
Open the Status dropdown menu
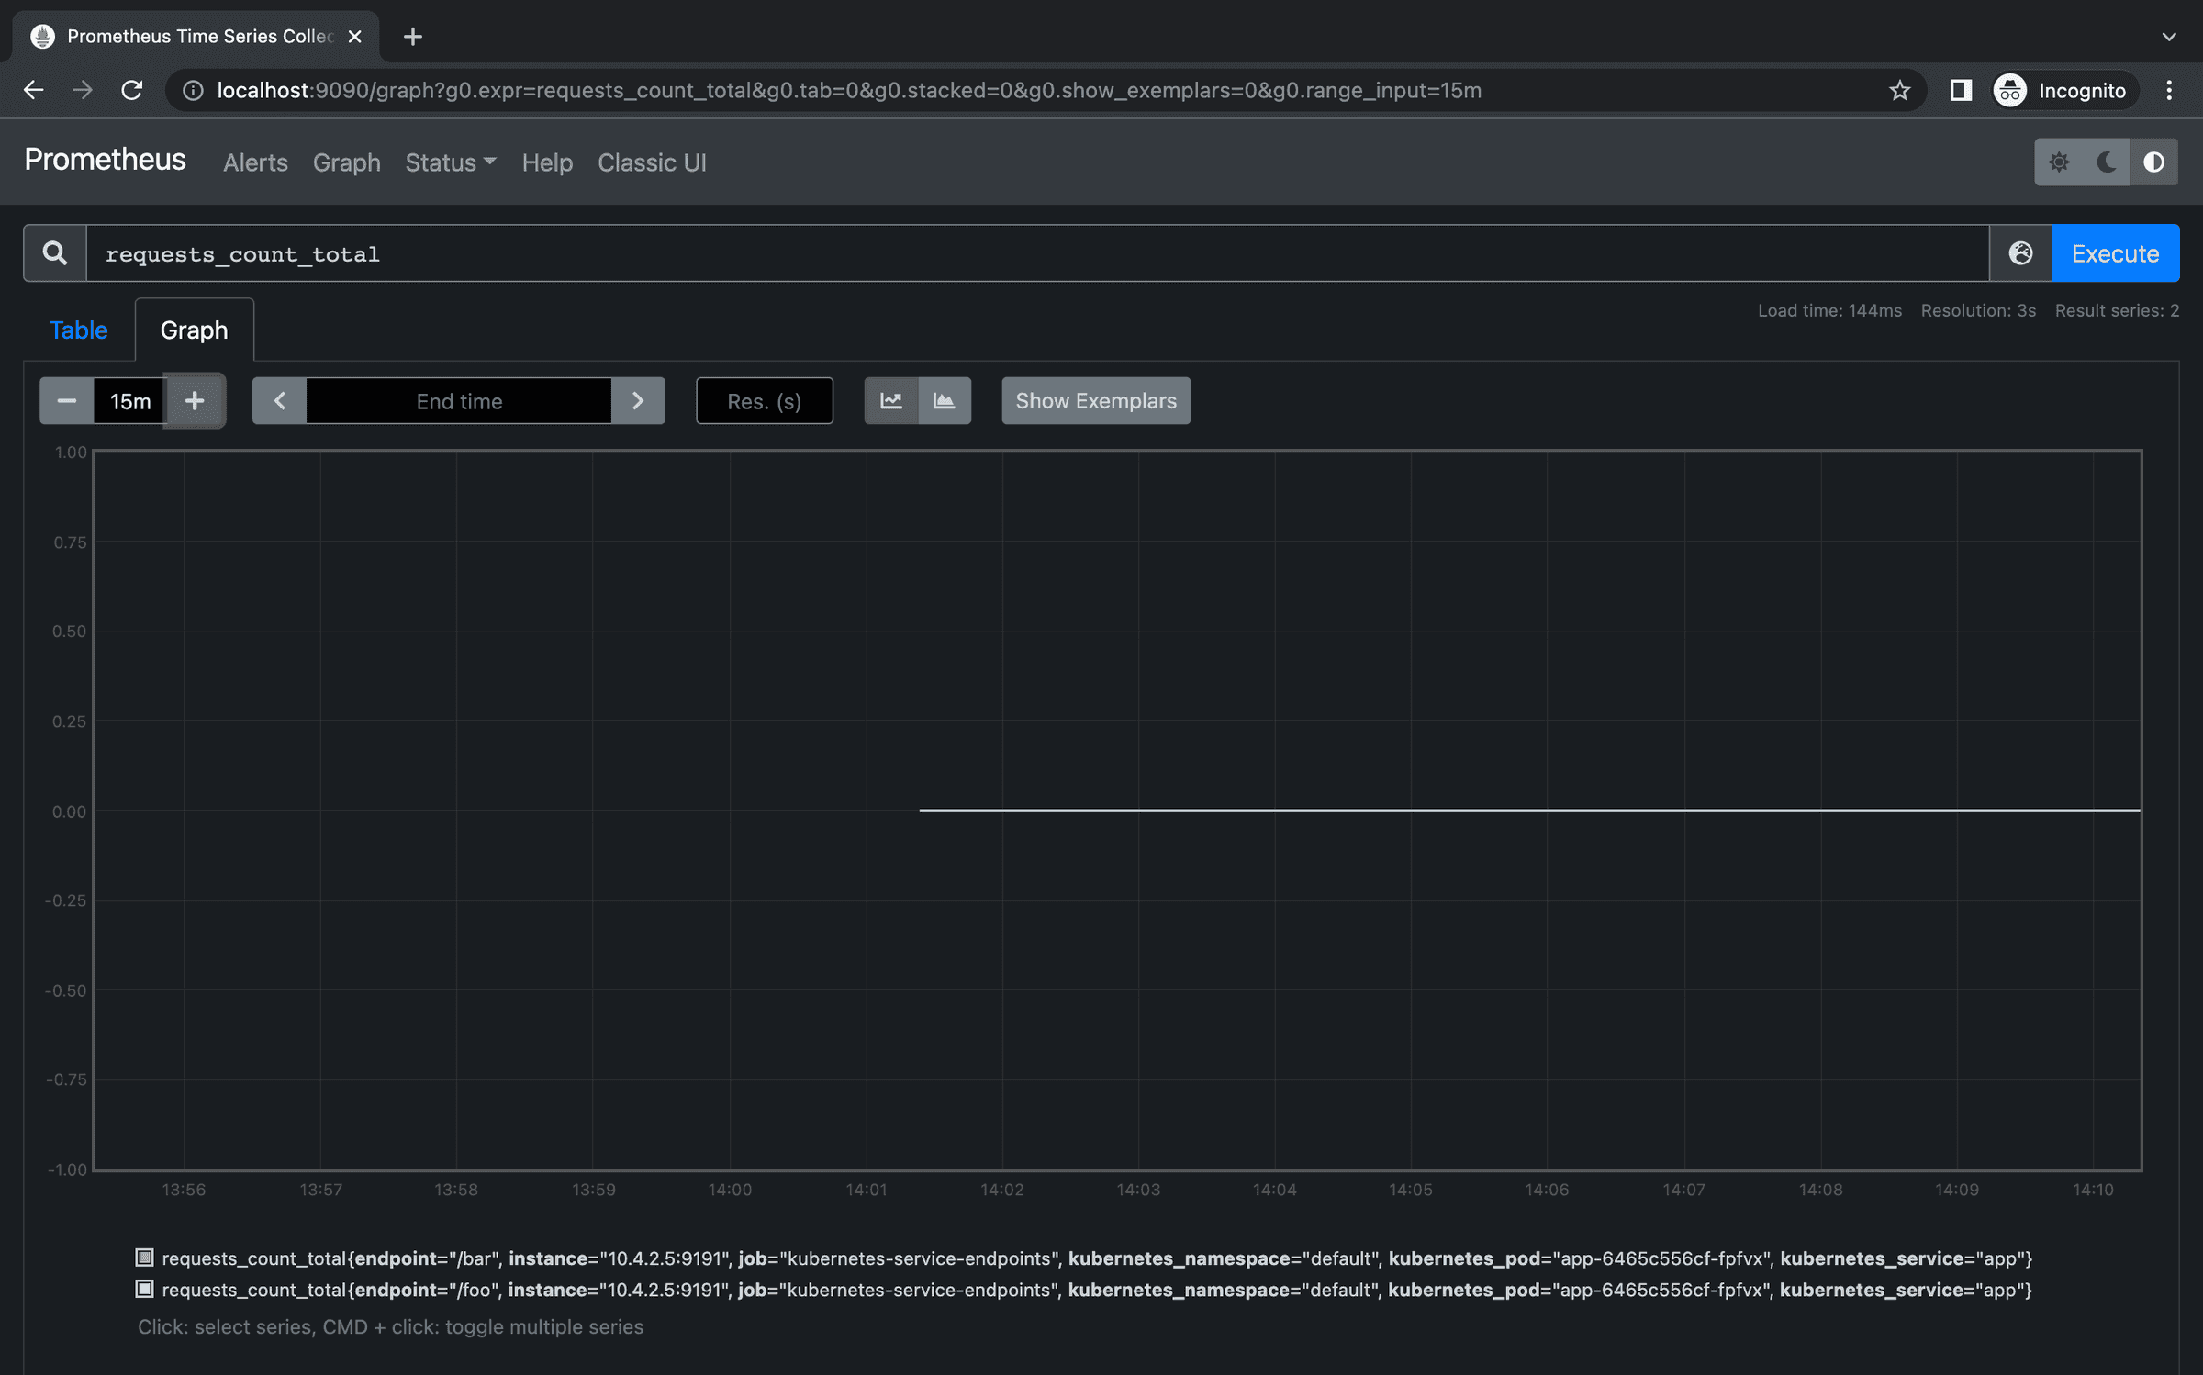coord(449,162)
